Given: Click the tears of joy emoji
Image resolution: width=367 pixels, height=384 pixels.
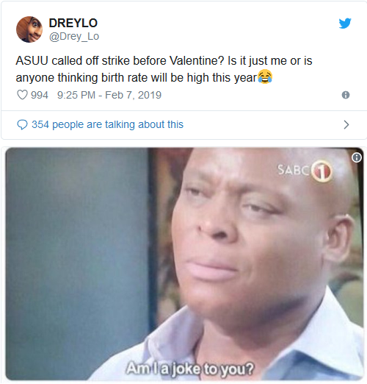Looking at the screenshot, I should [265, 77].
